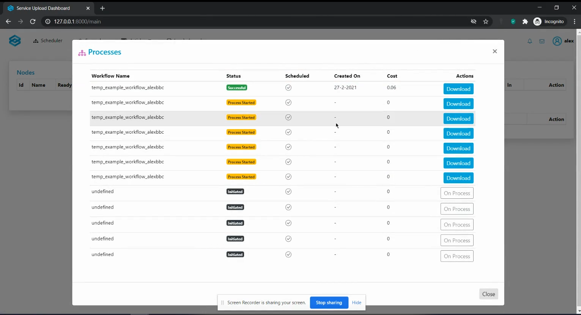Hide the screen sharing notification
This screenshot has width=581, height=315.
tap(356, 303)
